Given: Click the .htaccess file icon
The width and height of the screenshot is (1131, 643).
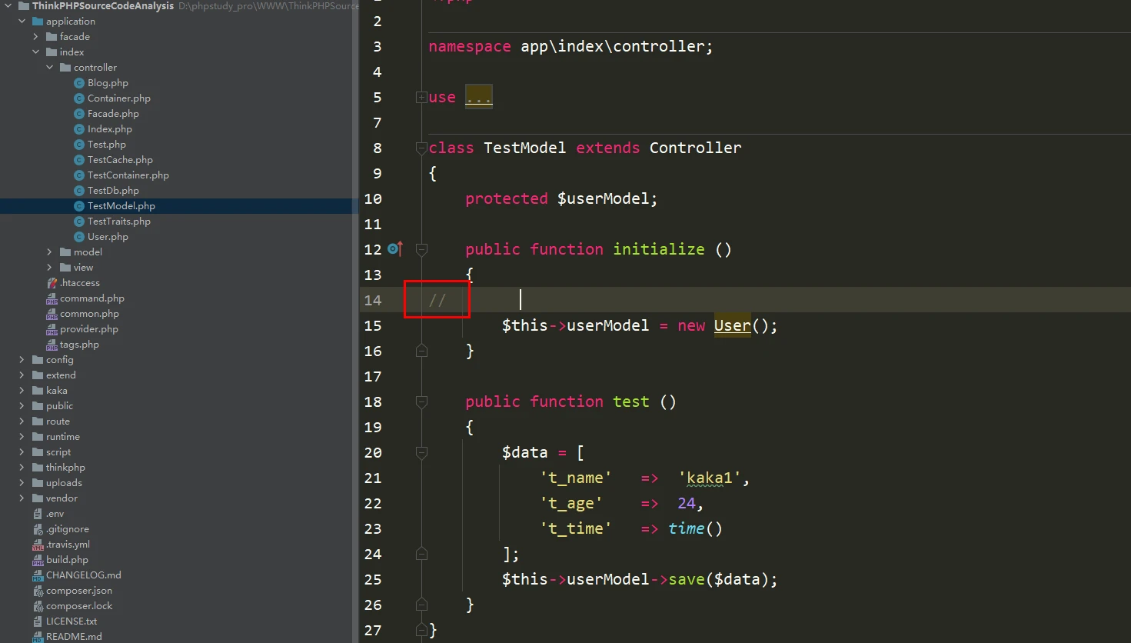Looking at the screenshot, I should 52,283.
